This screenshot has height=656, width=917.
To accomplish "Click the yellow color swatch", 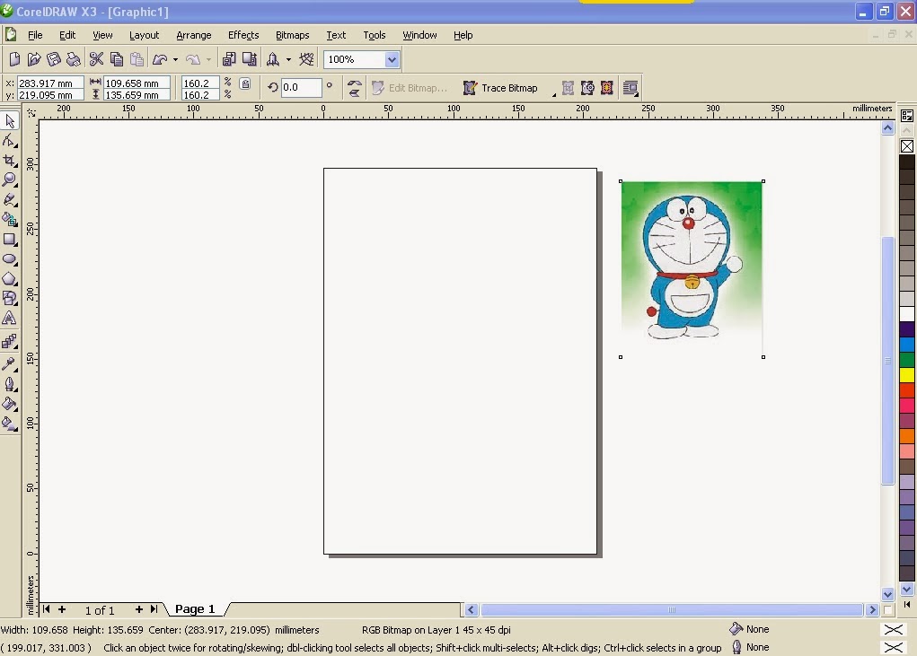I will pos(907,374).
